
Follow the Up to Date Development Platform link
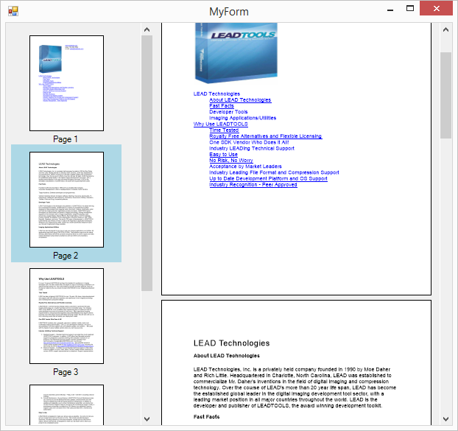click(268, 178)
